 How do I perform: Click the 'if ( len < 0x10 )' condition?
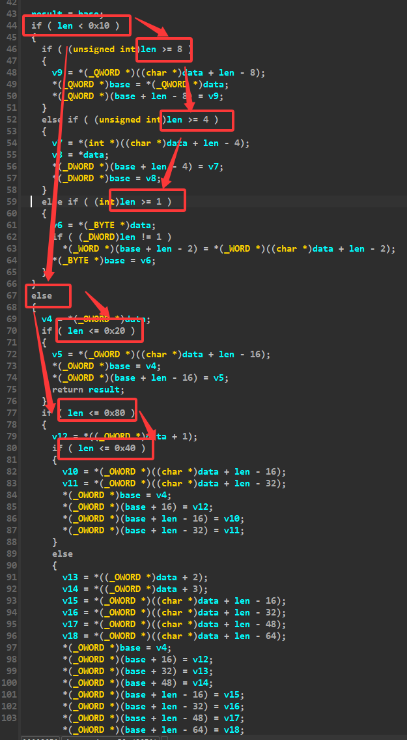(75, 26)
